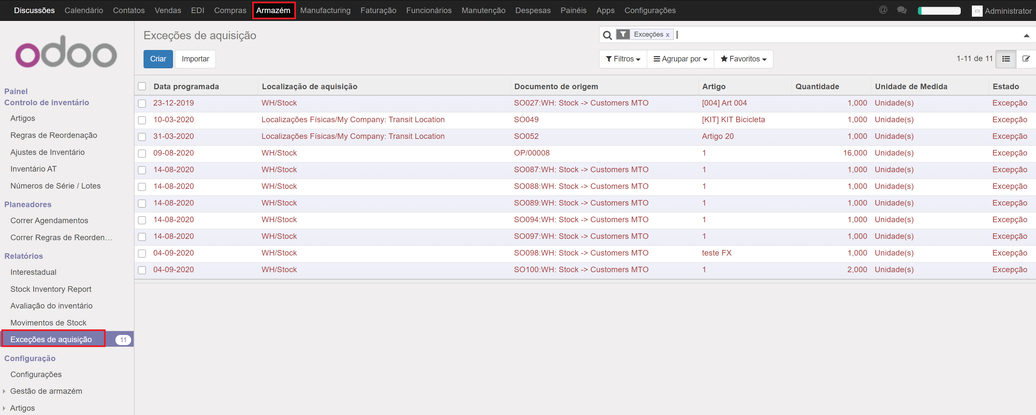Screen dimensions: 1036x415
Task: Click the filter funnel icon in search box
Action: (623, 35)
